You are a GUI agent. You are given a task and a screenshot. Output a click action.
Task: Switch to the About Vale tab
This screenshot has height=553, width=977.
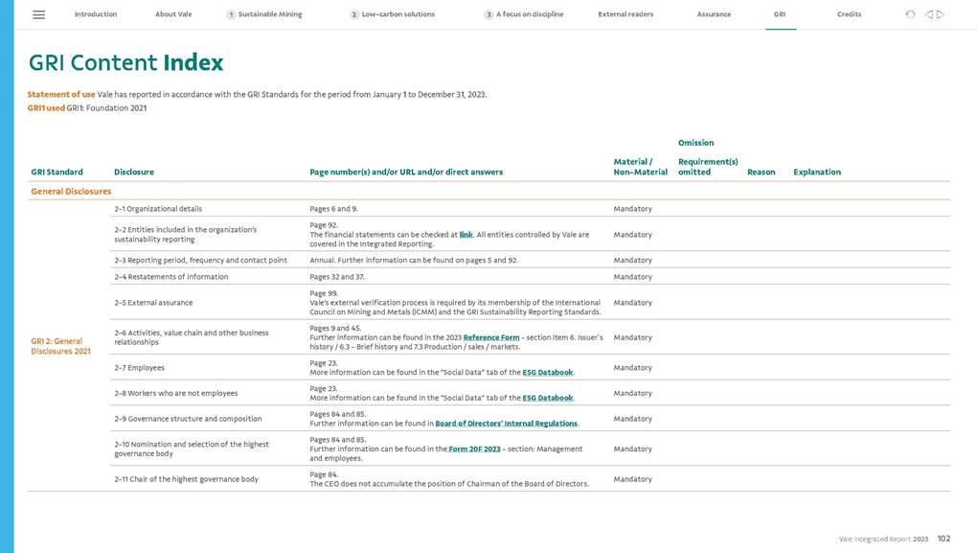[173, 14]
